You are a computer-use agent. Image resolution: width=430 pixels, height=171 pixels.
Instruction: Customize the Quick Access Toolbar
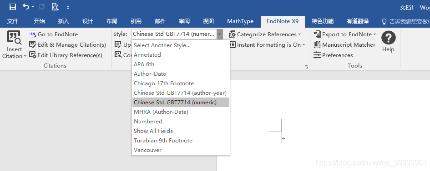coord(68,8)
